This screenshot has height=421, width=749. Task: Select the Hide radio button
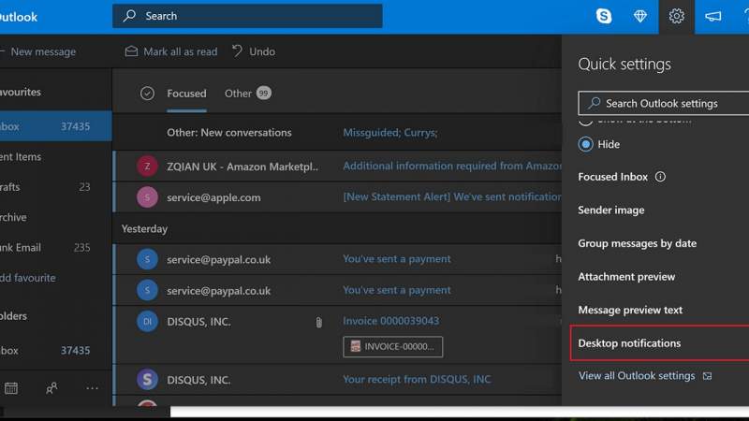pyautogui.click(x=586, y=144)
